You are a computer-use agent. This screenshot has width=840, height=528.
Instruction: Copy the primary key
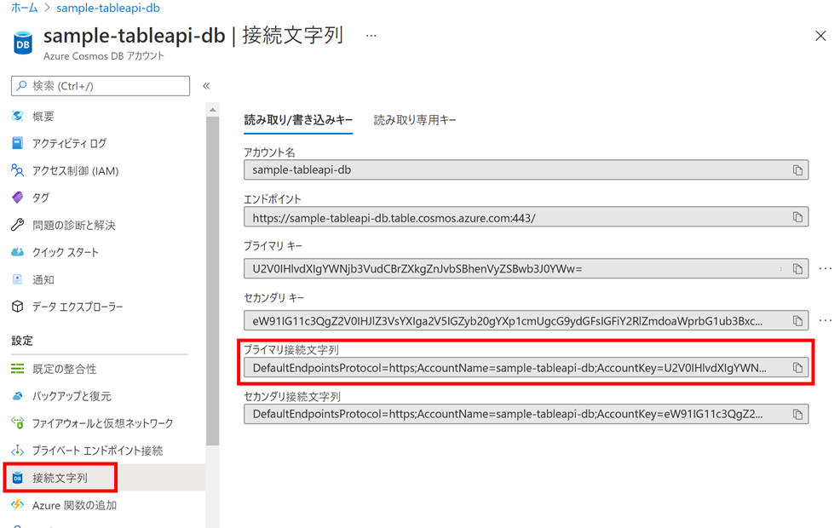[x=797, y=269]
